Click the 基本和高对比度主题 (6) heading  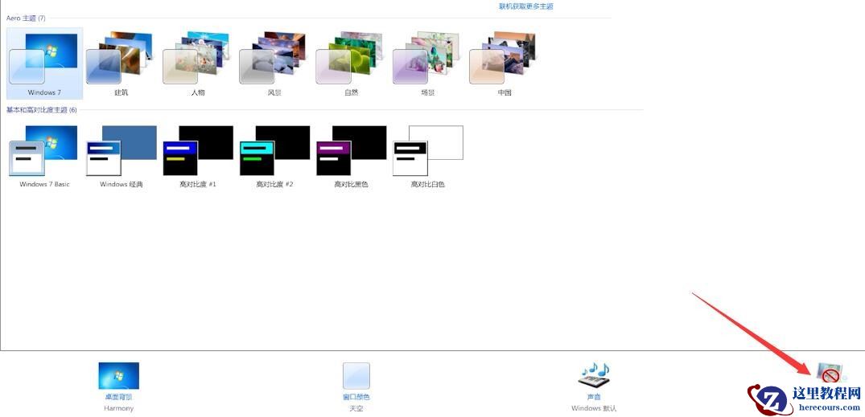click(x=41, y=110)
